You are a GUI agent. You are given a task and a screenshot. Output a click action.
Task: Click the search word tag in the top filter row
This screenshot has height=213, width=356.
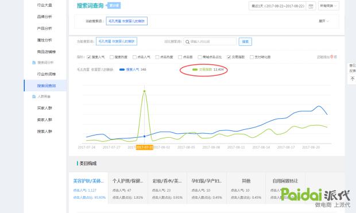(x=127, y=21)
